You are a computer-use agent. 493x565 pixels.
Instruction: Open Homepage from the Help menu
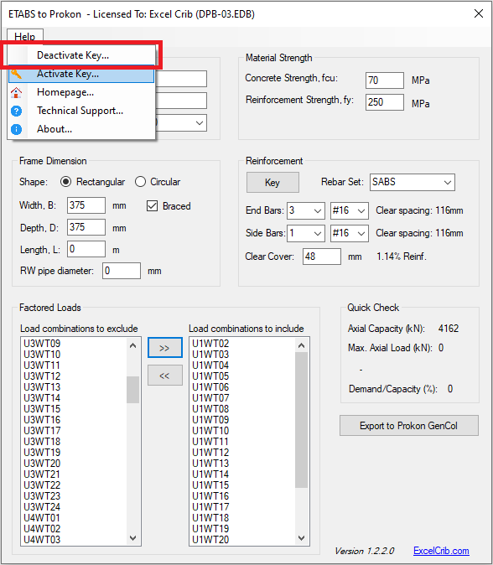tap(81, 92)
